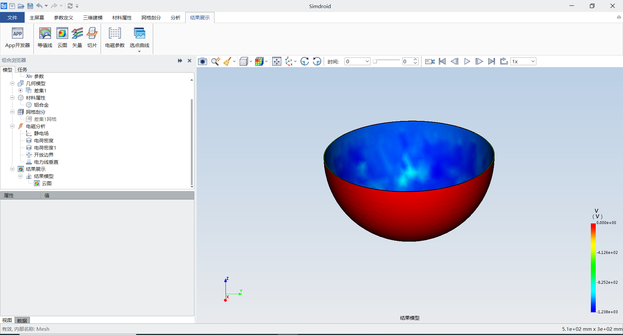Switch to the 任务 browser tab

(22, 69)
